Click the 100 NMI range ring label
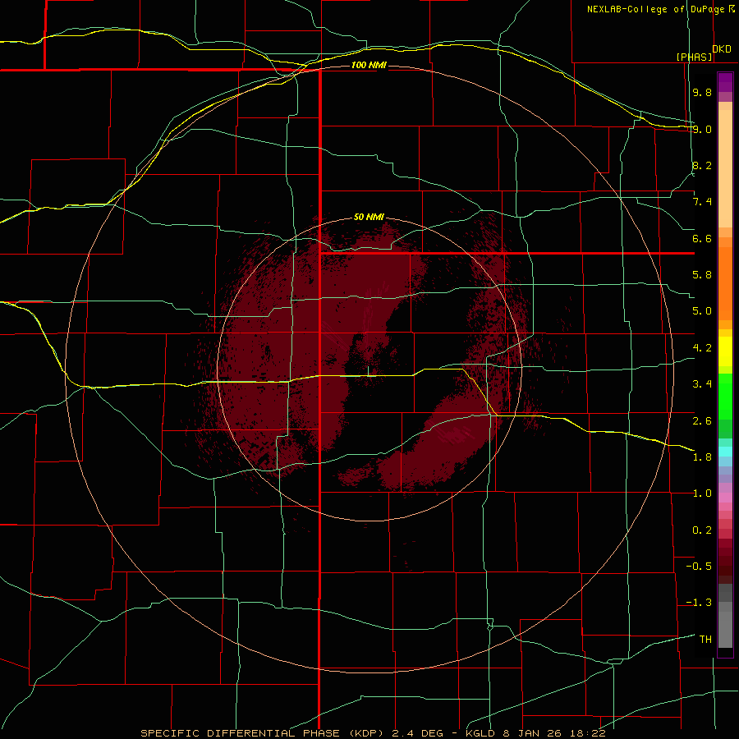The width and height of the screenshot is (739, 739). [369, 65]
